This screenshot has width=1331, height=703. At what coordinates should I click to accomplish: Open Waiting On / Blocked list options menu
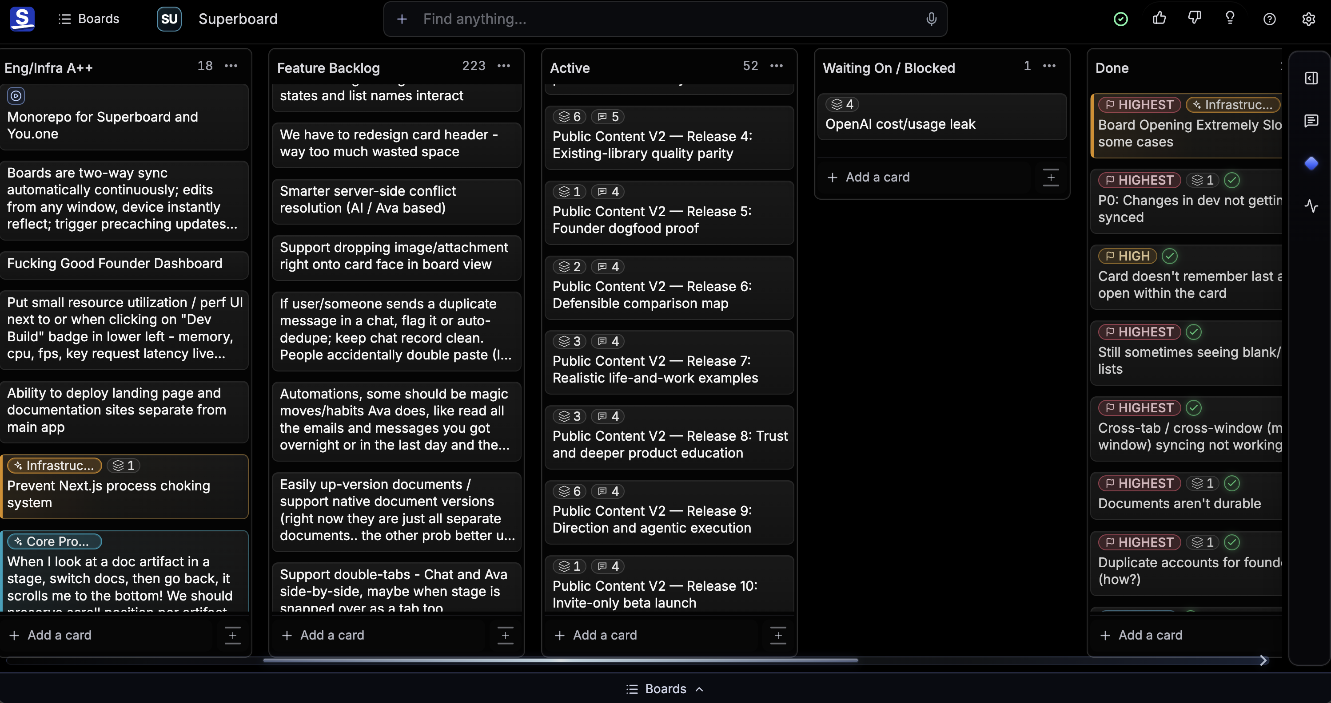pyautogui.click(x=1049, y=66)
